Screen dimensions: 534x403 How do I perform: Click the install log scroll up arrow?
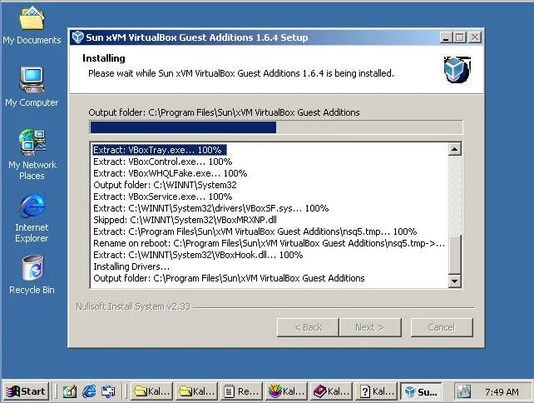[x=455, y=149]
